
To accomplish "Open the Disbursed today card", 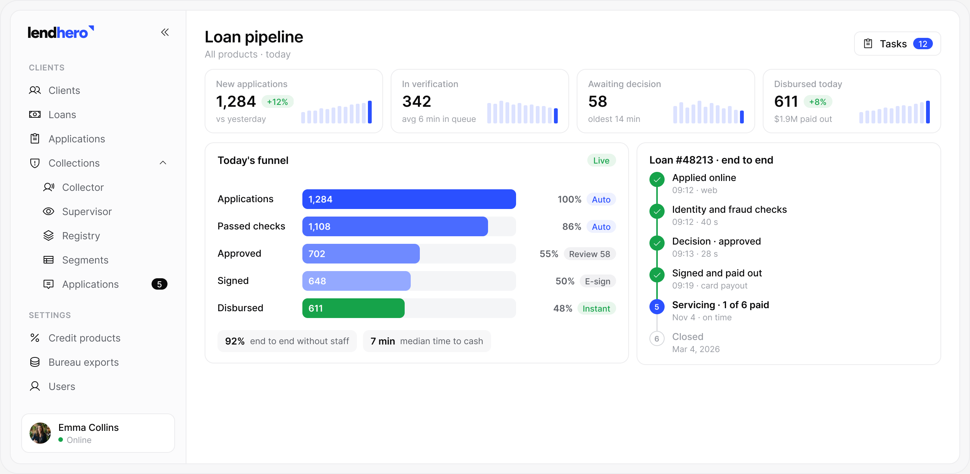I will [x=852, y=101].
